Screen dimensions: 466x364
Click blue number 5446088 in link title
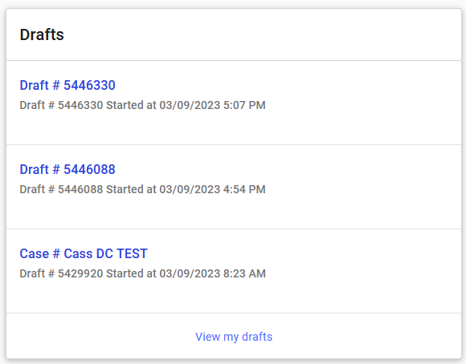[x=89, y=169]
